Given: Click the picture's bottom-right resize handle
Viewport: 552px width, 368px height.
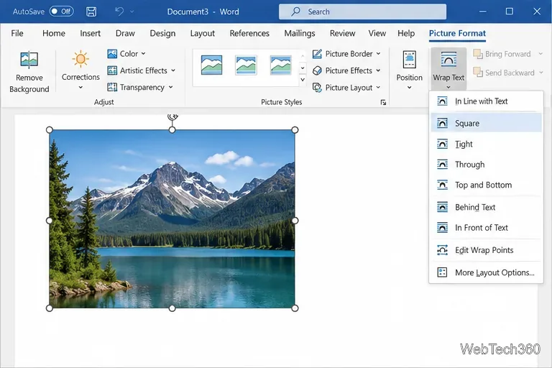Looking at the screenshot, I should 295,308.
